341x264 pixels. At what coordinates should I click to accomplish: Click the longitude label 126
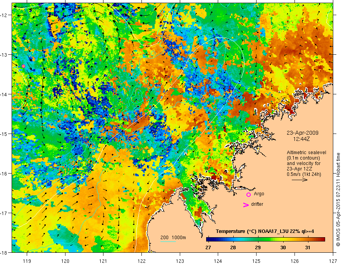[x=294, y=261]
